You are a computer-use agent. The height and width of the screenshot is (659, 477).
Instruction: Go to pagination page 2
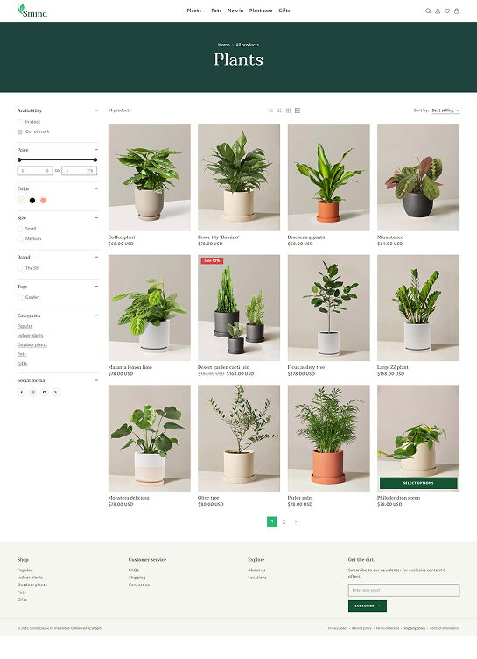[x=284, y=521]
